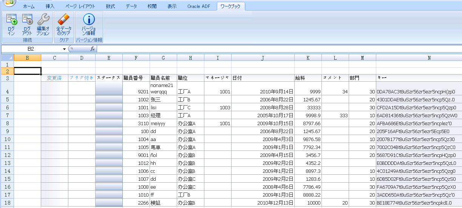Click manager cell 1003
This screenshot has height=208, width=462.
click(218, 107)
